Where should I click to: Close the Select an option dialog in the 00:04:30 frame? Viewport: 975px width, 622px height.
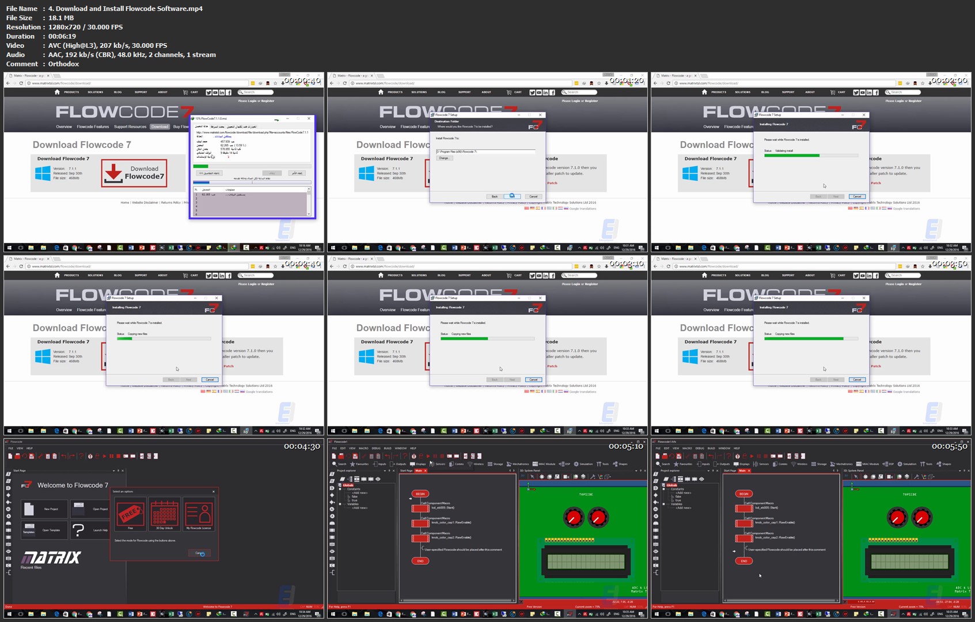coord(213,491)
